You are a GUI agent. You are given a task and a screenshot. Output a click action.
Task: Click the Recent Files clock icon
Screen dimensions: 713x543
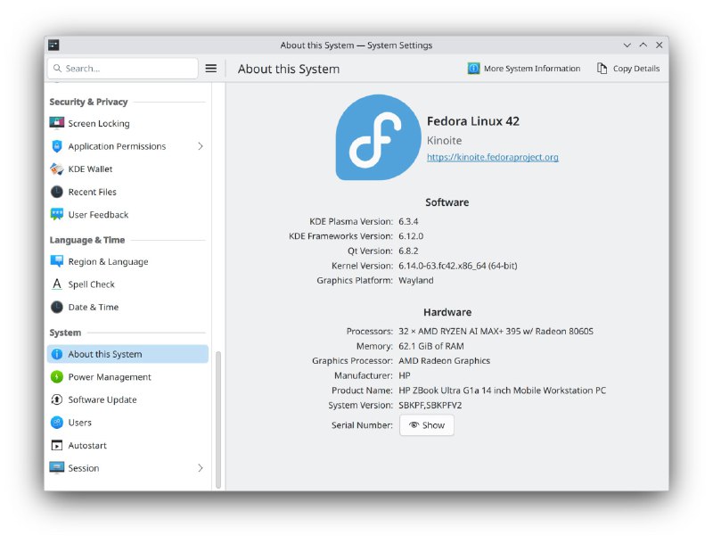pos(57,192)
